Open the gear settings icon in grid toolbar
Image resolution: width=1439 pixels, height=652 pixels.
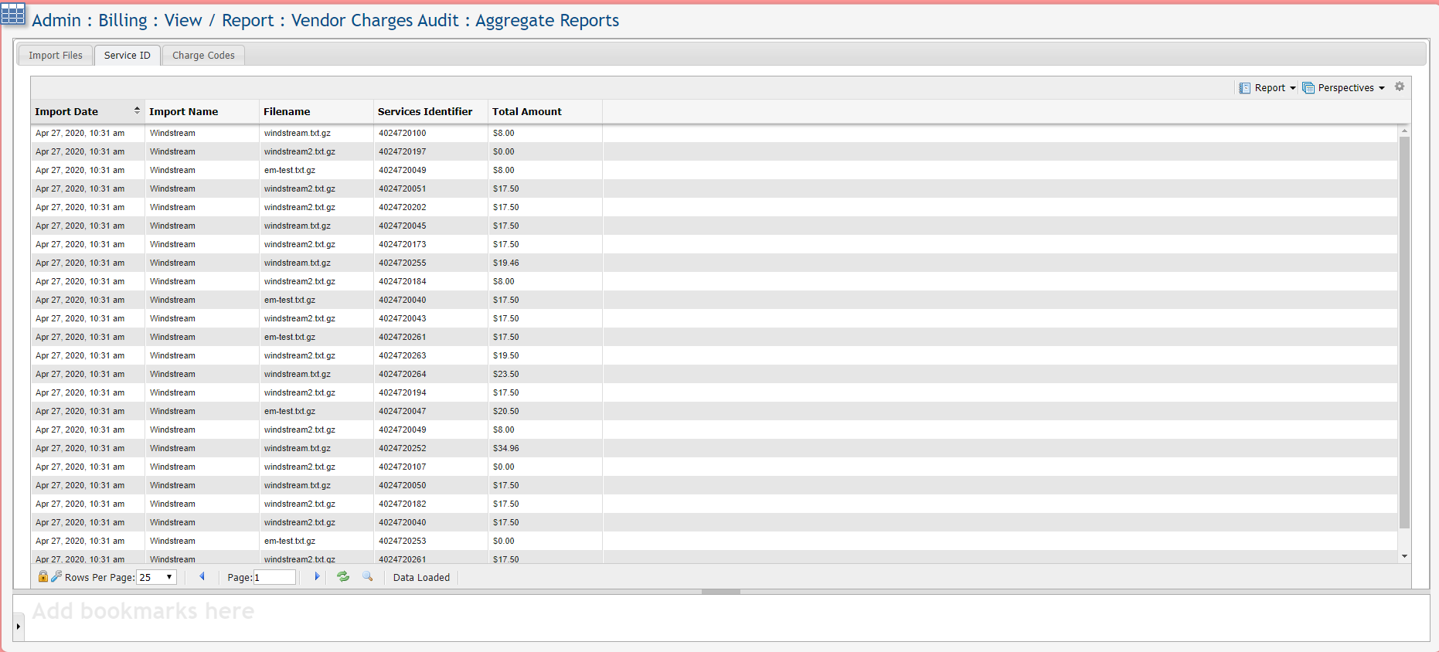point(1400,87)
